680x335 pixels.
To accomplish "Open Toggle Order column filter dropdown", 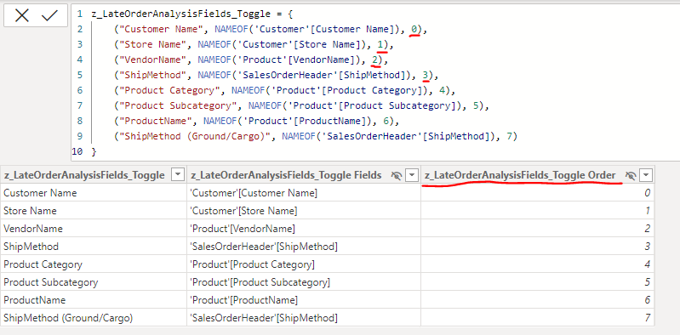I will tap(646, 175).
